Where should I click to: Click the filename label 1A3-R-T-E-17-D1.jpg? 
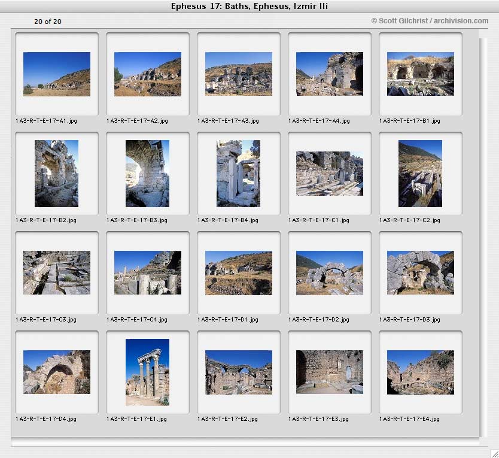pos(228,320)
